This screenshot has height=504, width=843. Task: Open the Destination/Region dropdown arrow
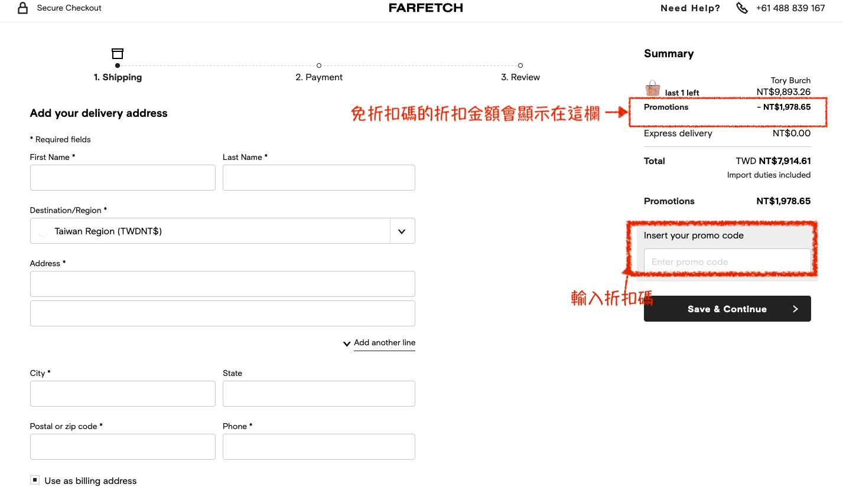point(402,231)
